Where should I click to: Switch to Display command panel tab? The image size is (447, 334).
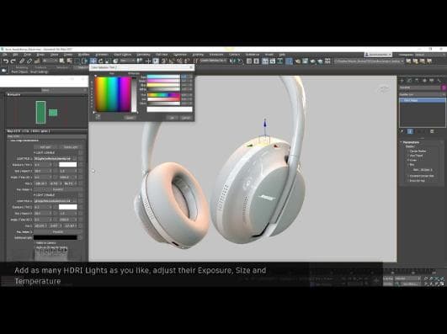(x=432, y=81)
